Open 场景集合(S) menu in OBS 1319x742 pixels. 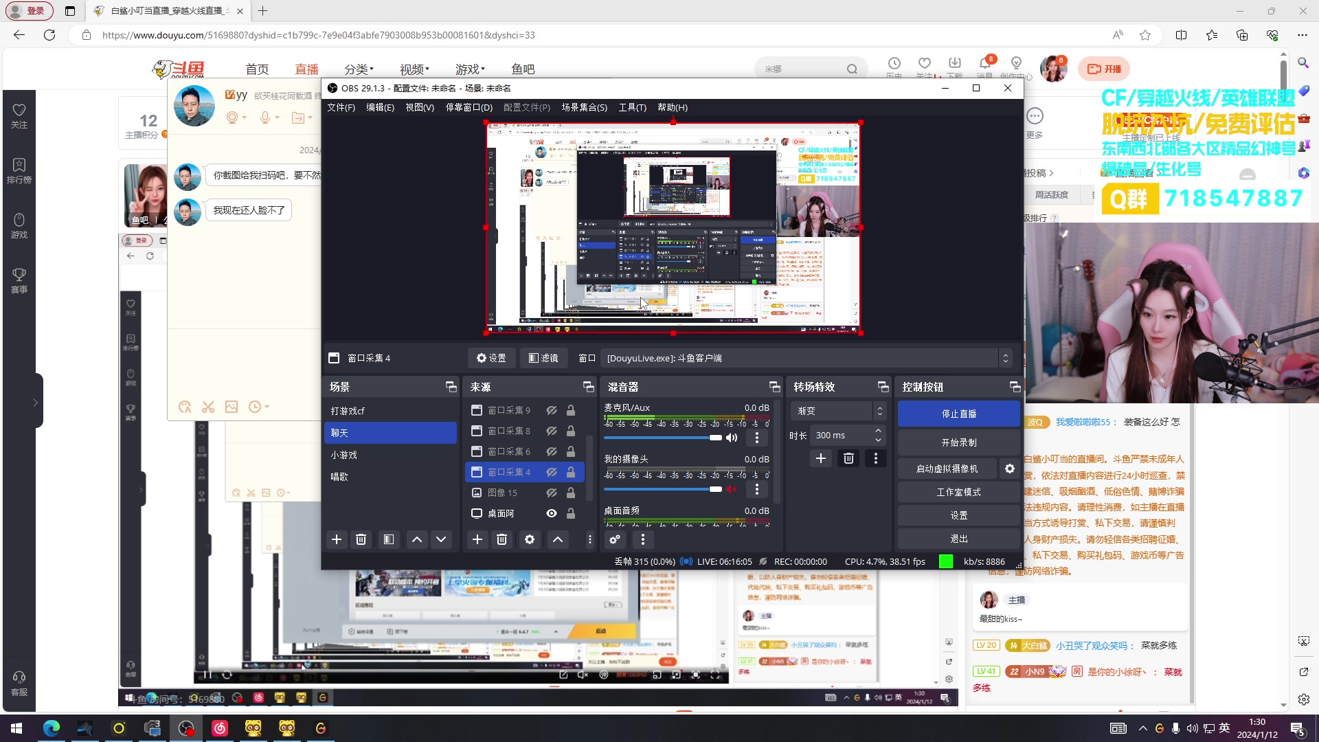click(584, 107)
